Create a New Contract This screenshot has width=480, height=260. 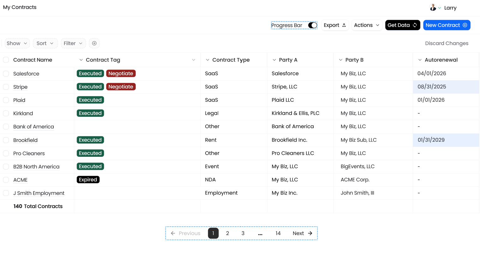[x=447, y=25]
